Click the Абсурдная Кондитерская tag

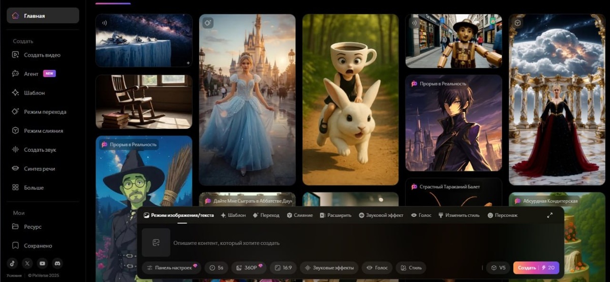pos(545,201)
